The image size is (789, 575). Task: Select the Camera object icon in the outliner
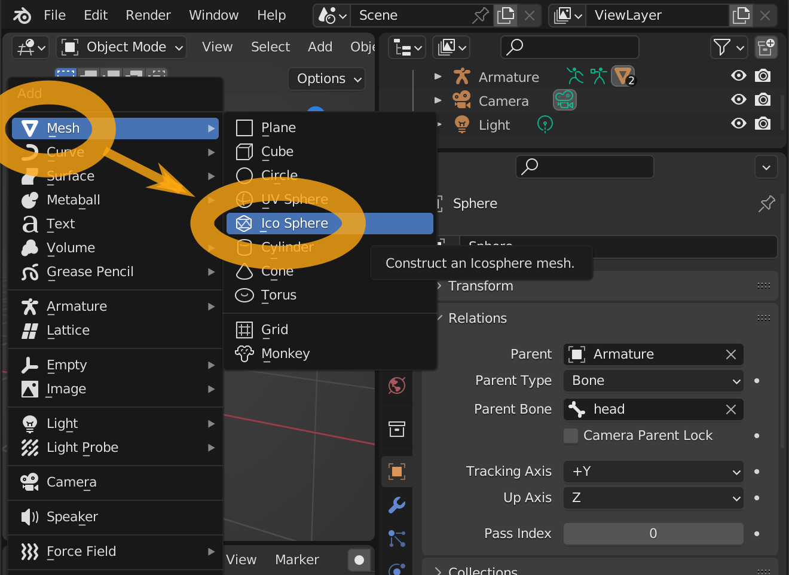click(x=461, y=100)
